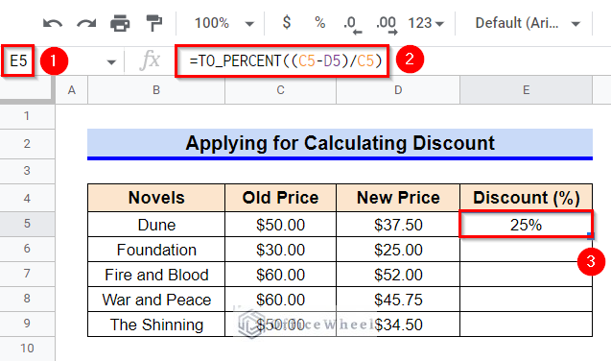The width and height of the screenshot is (611, 361).
Task: Click the 'New Price' header cell
Action: pos(398,198)
